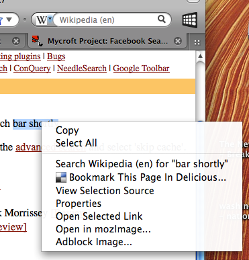Screen dimensions: 249x260
Task: Click the scrollbar up arrow
Action: (x=200, y=56)
